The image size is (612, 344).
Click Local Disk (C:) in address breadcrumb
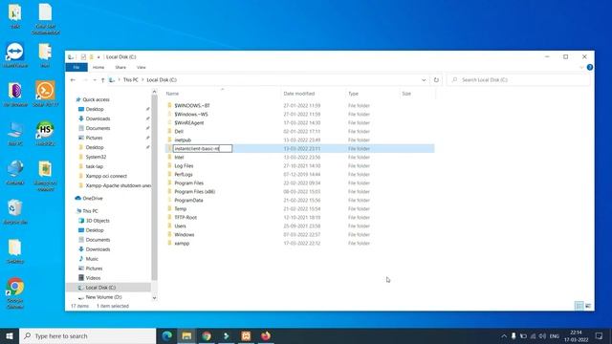(162, 80)
